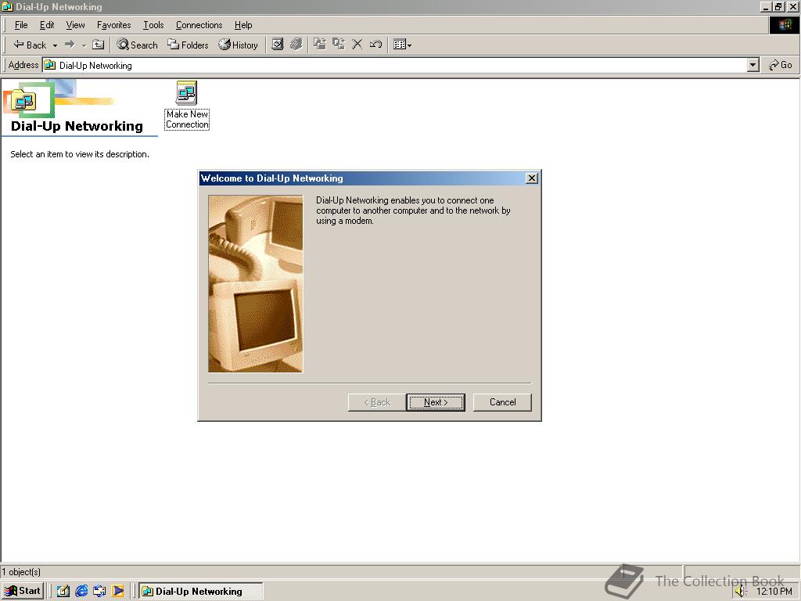Open the Views dropdown button

(x=403, y=45)
